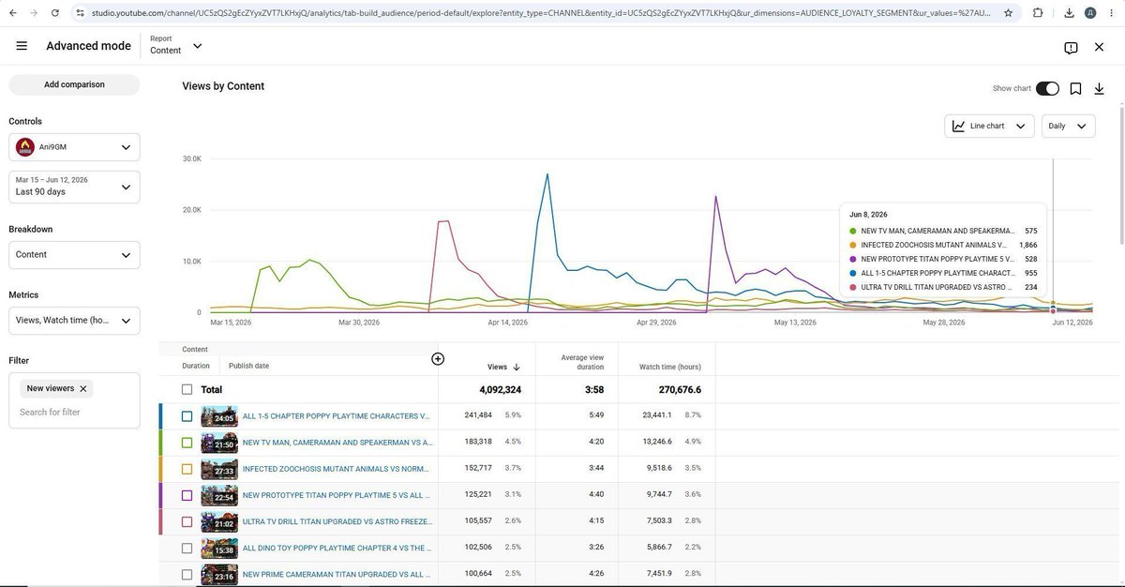This screenshot has height=587, width=1125.
Task: Open NEW PRIME CAMERAMAN TITAN UPGRADED link
Action: tap(337, 575)
